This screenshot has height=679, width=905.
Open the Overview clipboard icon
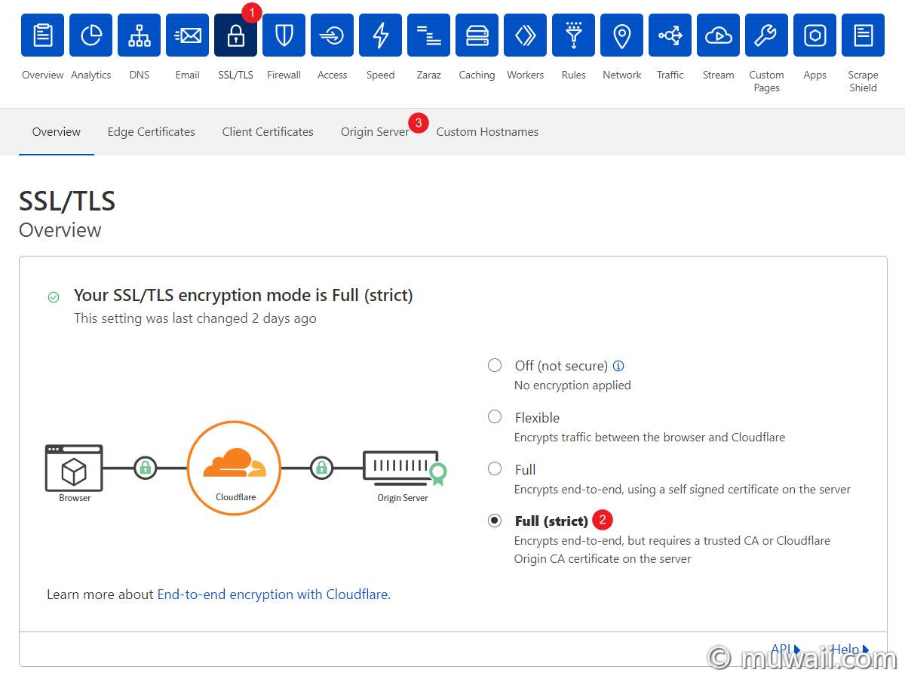[43, 35]
